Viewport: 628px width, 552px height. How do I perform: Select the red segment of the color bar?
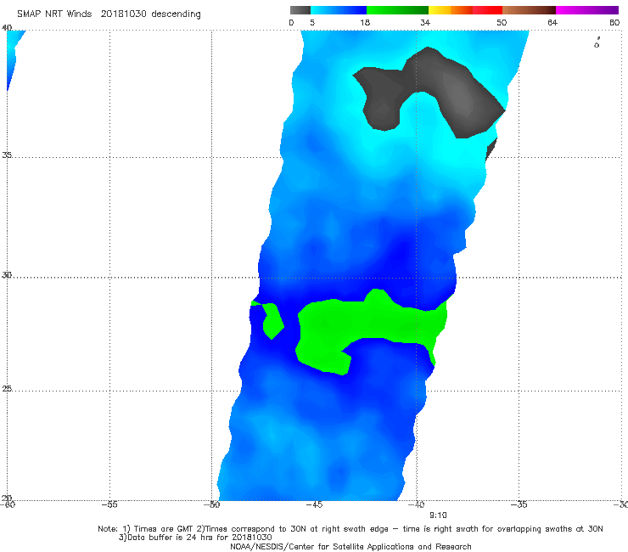(487, 10)
